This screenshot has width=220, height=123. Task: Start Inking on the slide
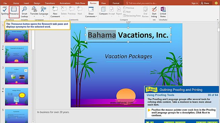click(x=154, y=12)
